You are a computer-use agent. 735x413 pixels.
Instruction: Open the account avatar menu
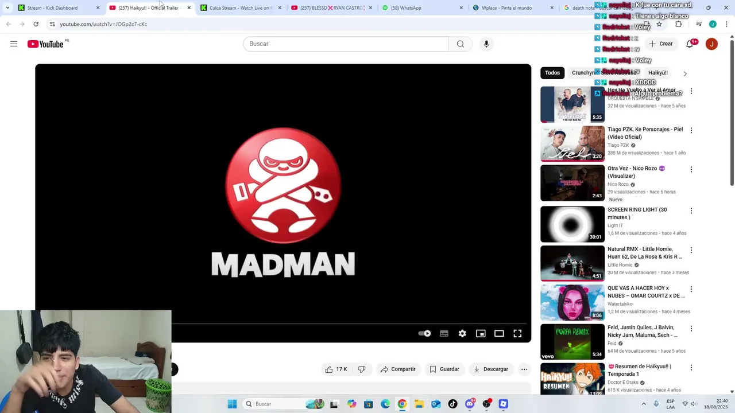tap(711, 44)
